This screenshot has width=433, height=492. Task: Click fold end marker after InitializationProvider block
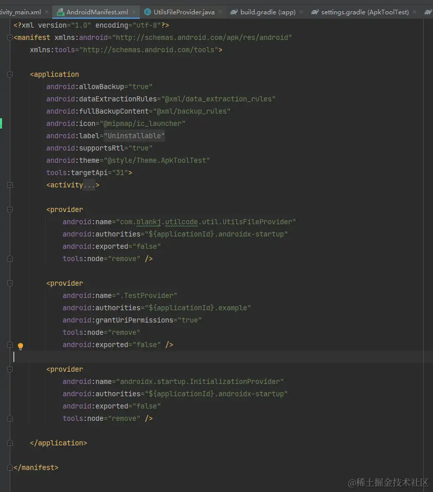10,419
